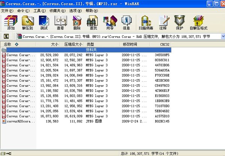Screen dimensions: 225x156
Task: Click the 资料夹 label in parent row
Action: click(x=91, y=50)
